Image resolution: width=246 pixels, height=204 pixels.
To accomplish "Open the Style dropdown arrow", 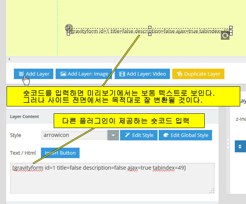I will click(x=113, y=135).
